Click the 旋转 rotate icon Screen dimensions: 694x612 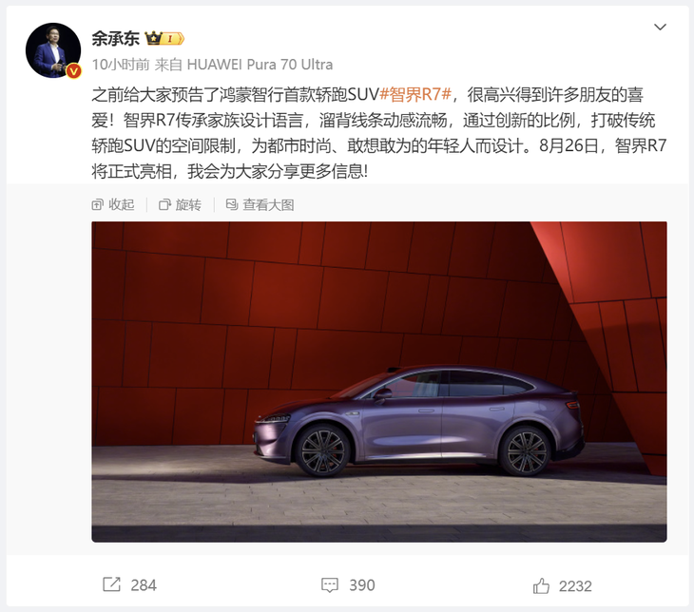(x=164, y=204)
